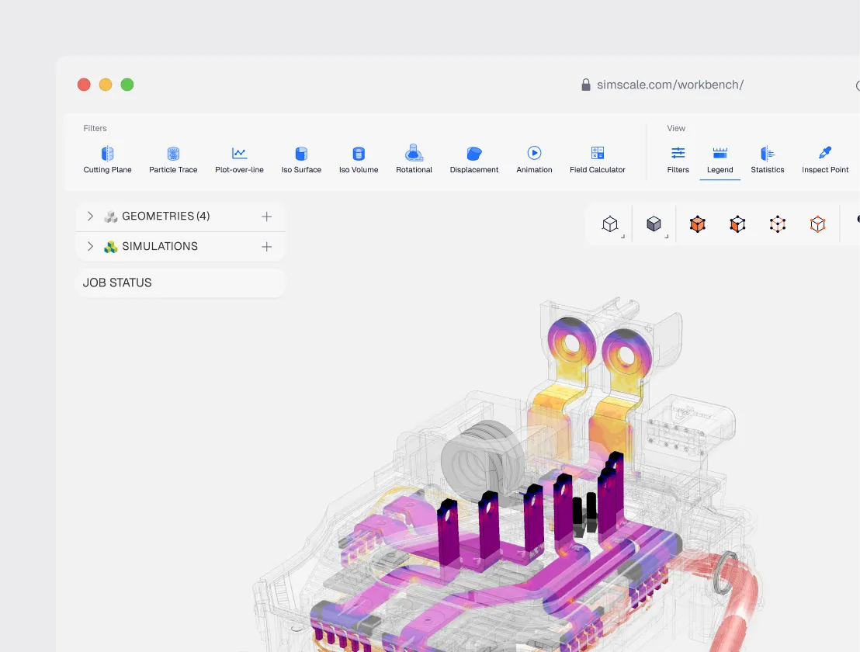Activate the Inspect Point tool
This screenshot has height=652, width=860.
tap(825, 160)
